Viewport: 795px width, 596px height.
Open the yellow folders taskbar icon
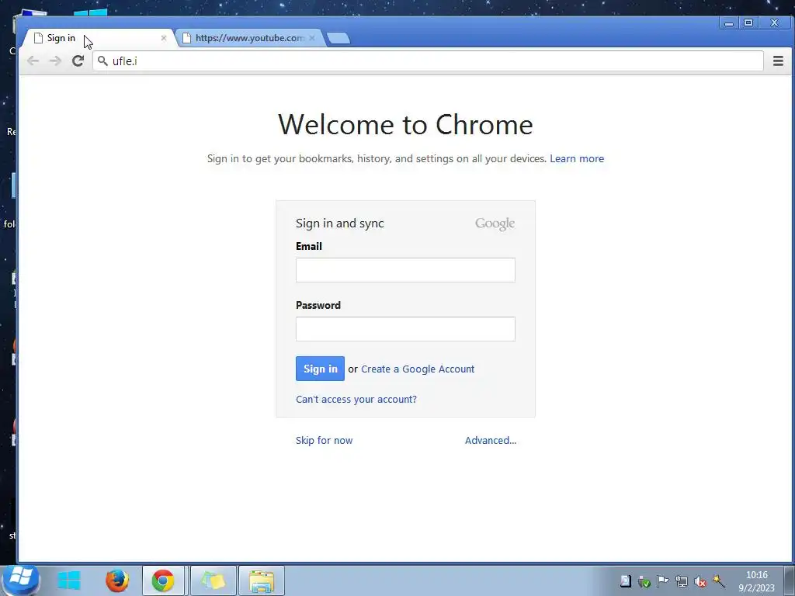(213, 580)
